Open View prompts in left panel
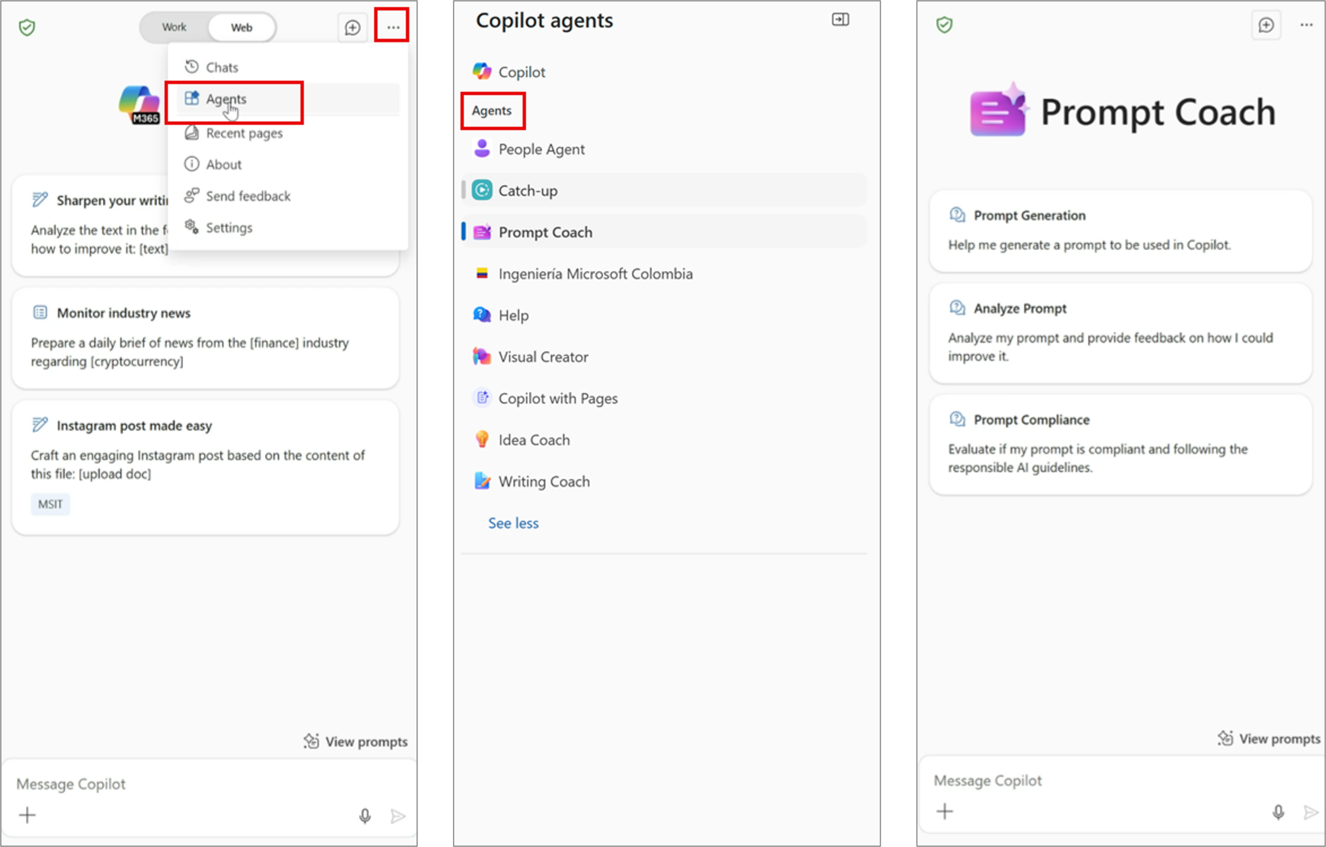The height and width of the screenshot is (847, 1326). click(x=356, y=741)
